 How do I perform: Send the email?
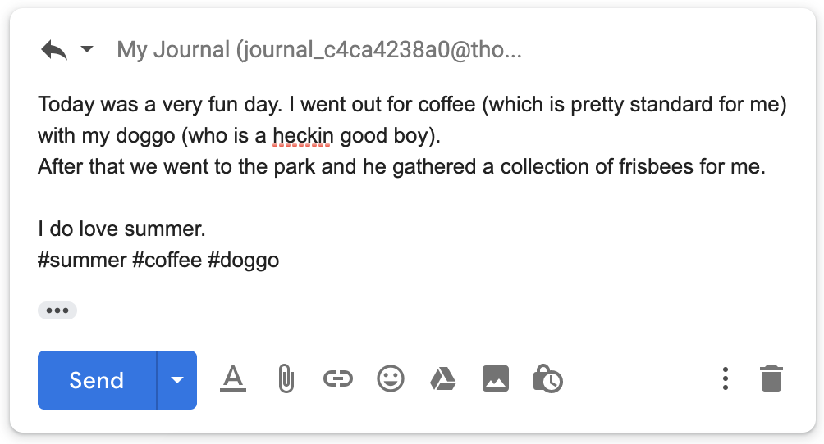click(x=97, y=380)
